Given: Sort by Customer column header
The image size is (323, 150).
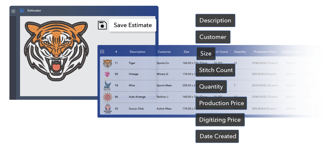Looking at the screenshot, I should coord(164,52).
